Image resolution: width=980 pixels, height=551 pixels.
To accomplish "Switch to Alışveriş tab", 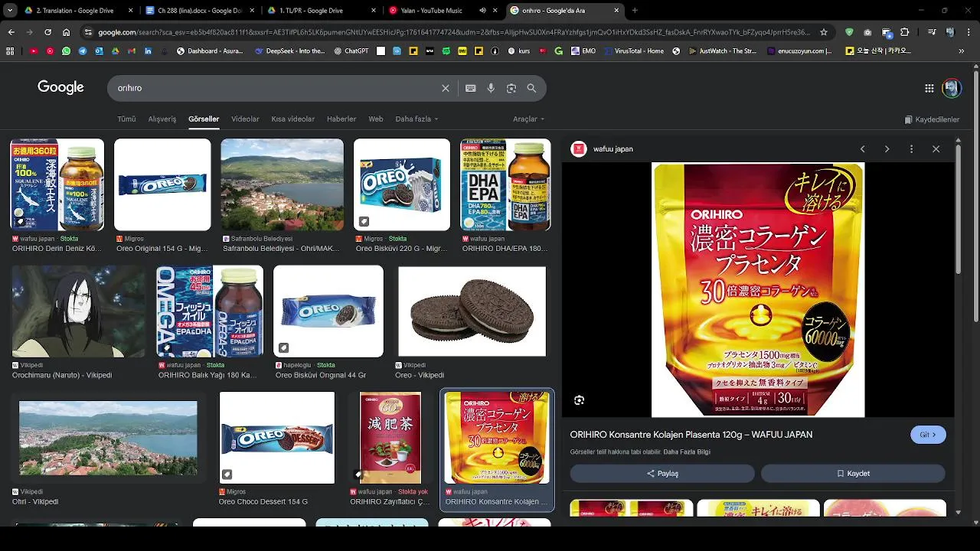I will tap(162, 119).
